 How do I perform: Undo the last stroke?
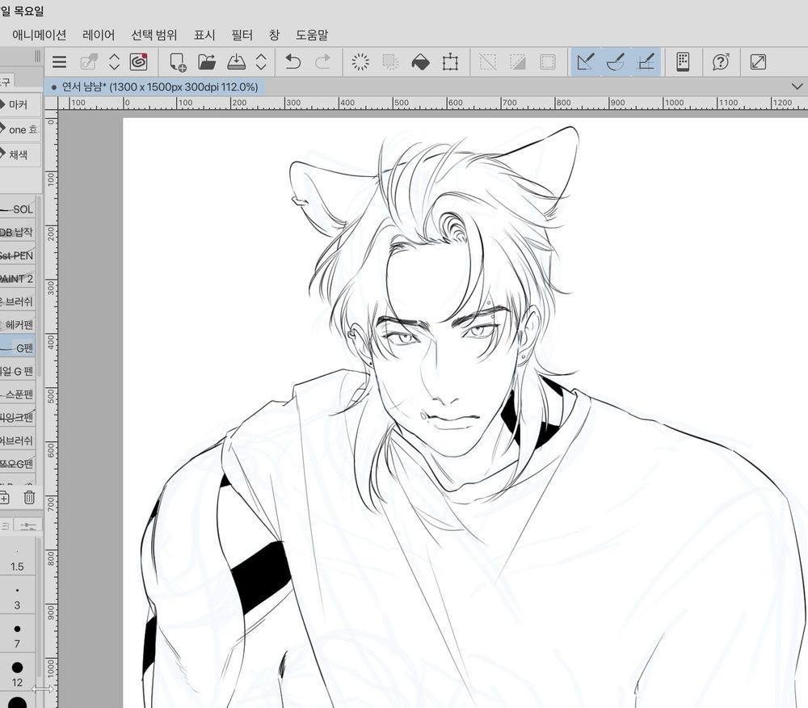tap(292, 62)
